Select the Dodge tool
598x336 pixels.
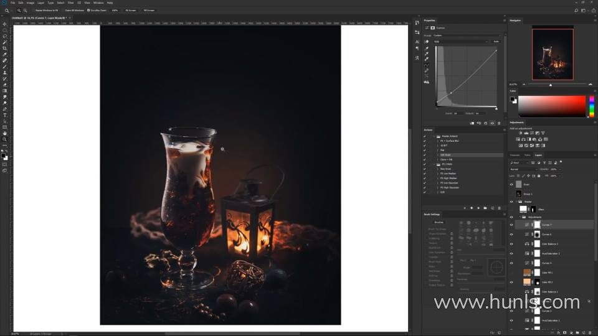pos(4,103)
